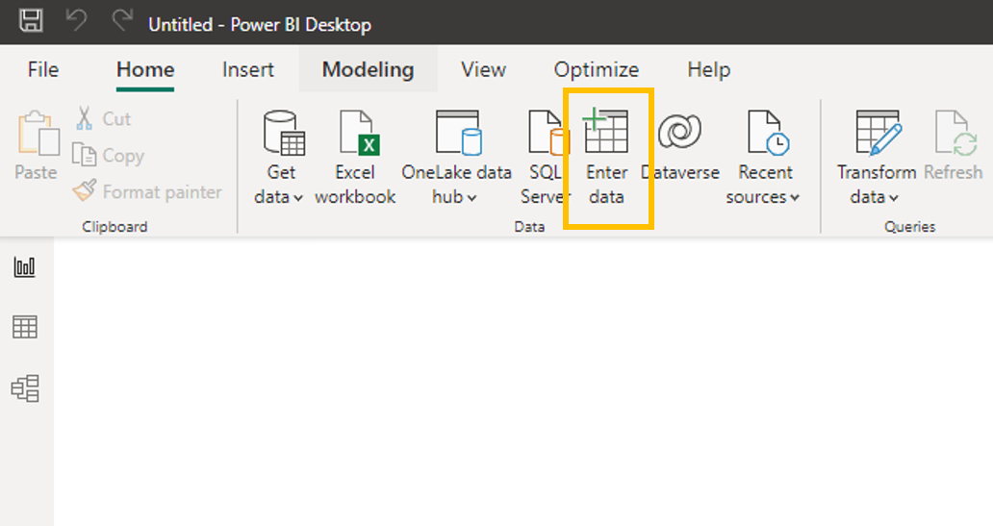Viewport: 993px width, 526px height.
Task: Open the Dataverse connector
Action: point(680,145)
